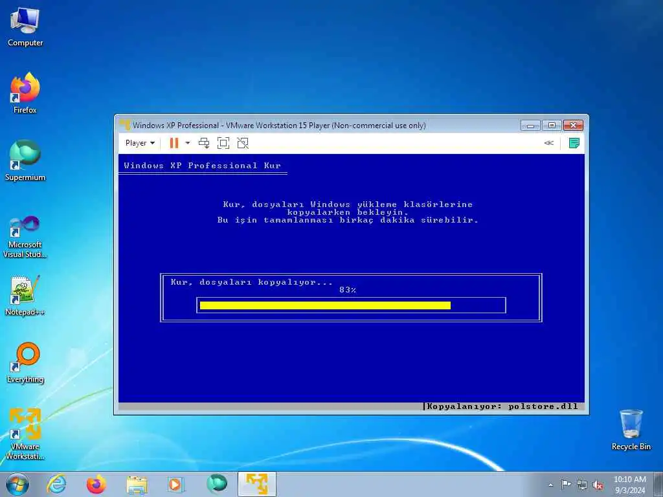Click the 83% progress text
663x497 pixels.
click(348, 290)
